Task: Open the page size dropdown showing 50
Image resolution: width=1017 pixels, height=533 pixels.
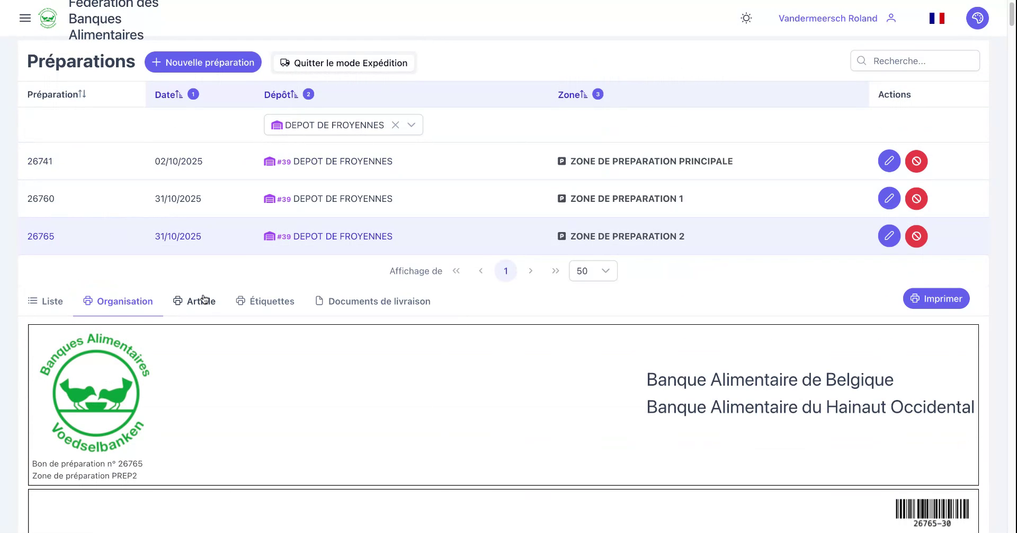Action: [593, 271]
